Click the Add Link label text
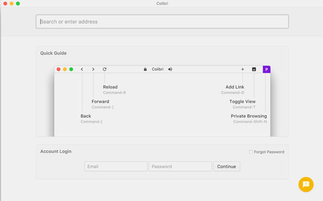Viewport: 323px width, 201px height. pos(235,87)
